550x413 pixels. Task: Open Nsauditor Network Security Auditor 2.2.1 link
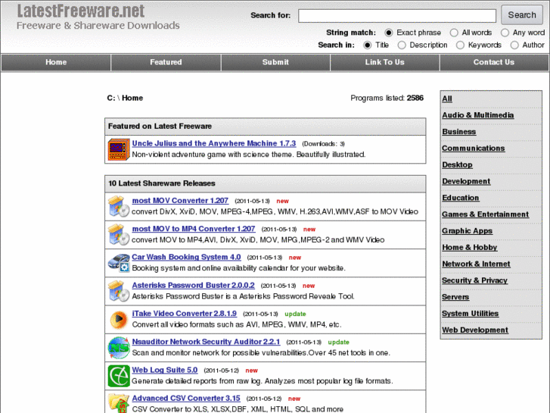[206, 342]
